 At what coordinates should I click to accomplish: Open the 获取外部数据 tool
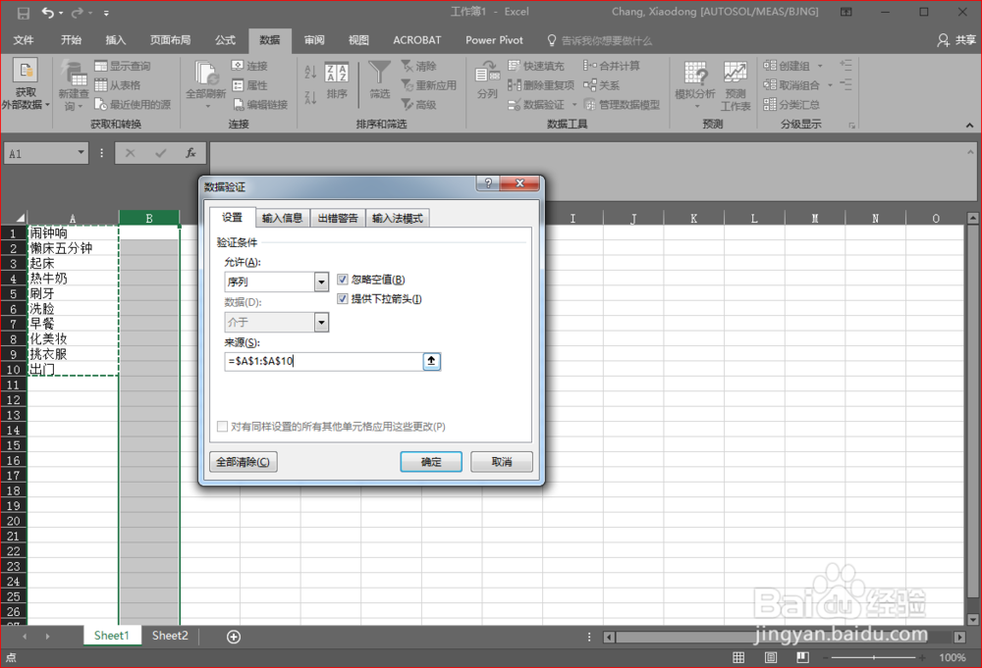(x=26, y=85)
